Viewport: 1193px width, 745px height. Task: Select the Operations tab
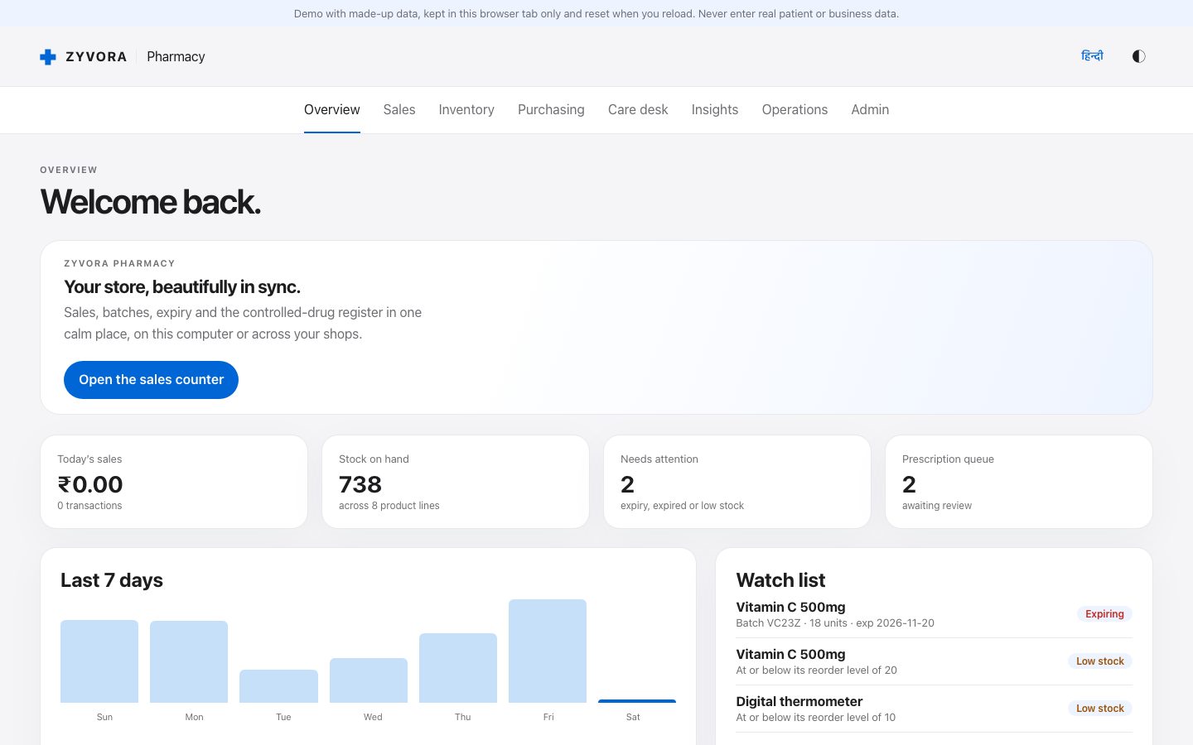[x=795, y=109]
